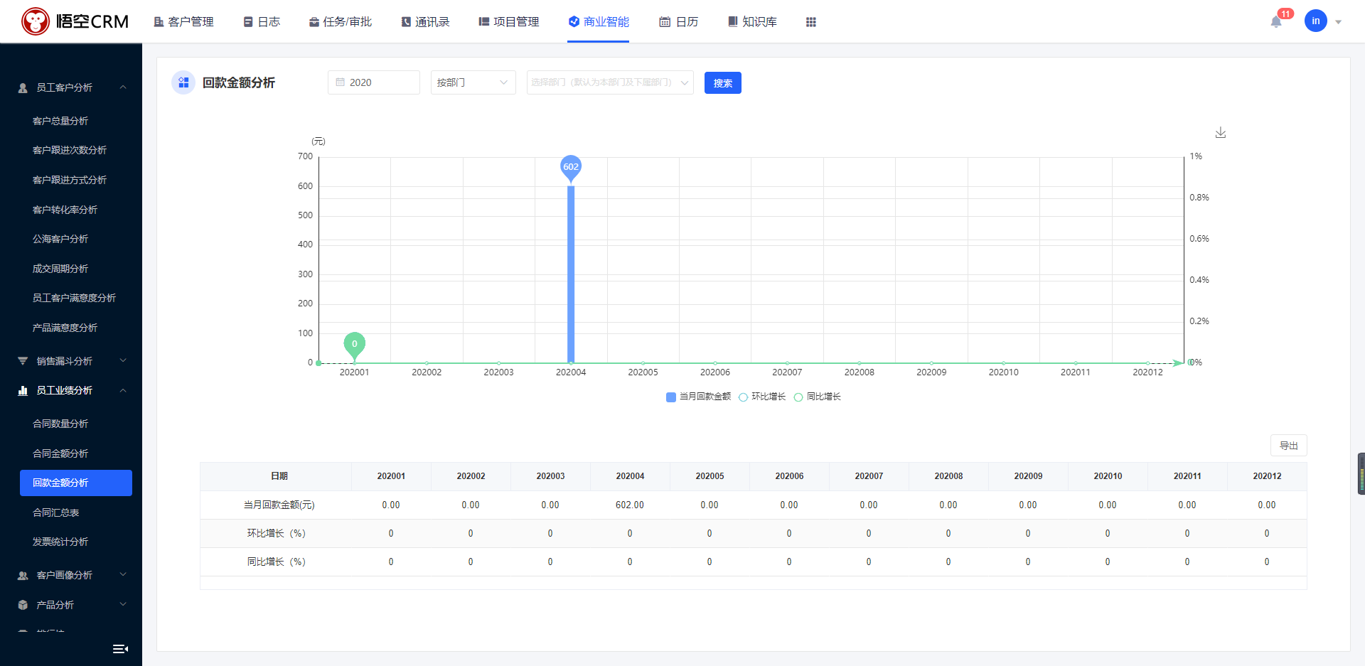1365x666 pixels.
Task: Expand the 客户画像分析 section chevron
Action: 123,574
